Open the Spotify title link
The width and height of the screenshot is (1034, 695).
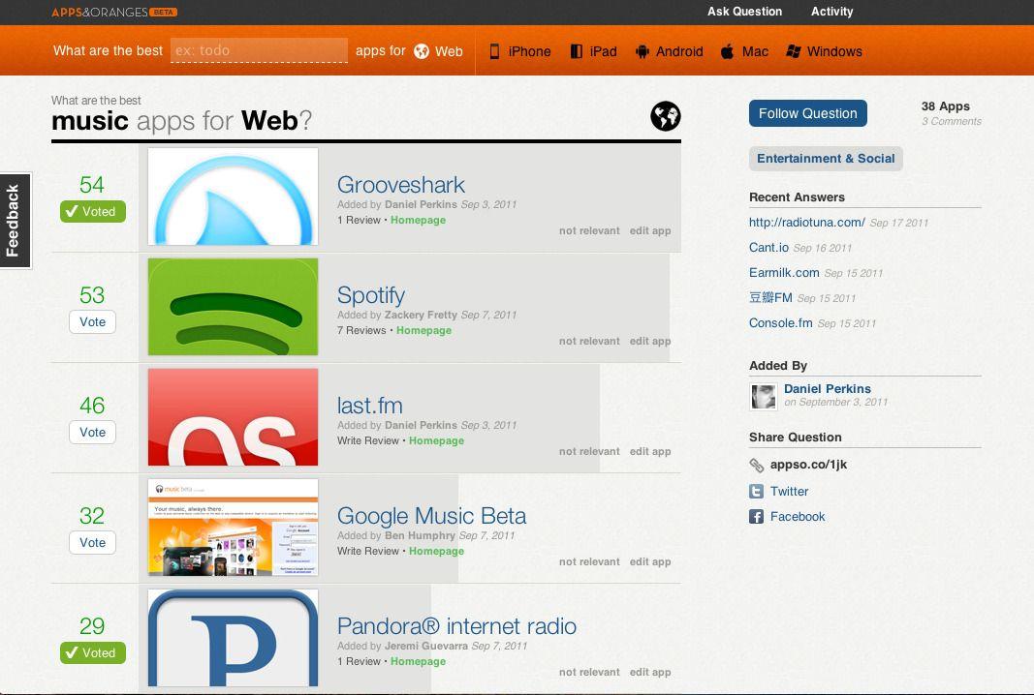370,295
